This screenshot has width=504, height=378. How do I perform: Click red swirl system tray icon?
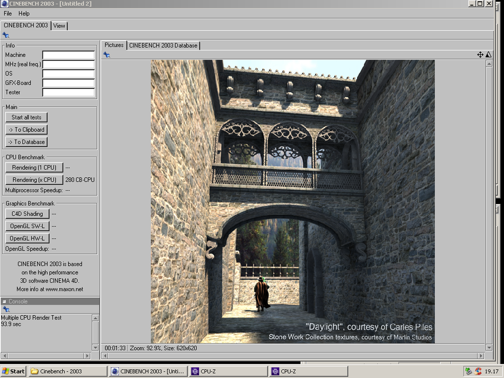pyautogui.click(x=478, y=371)
